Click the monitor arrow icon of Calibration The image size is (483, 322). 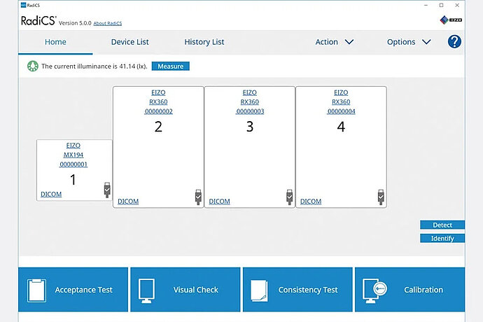click(374, 290)
